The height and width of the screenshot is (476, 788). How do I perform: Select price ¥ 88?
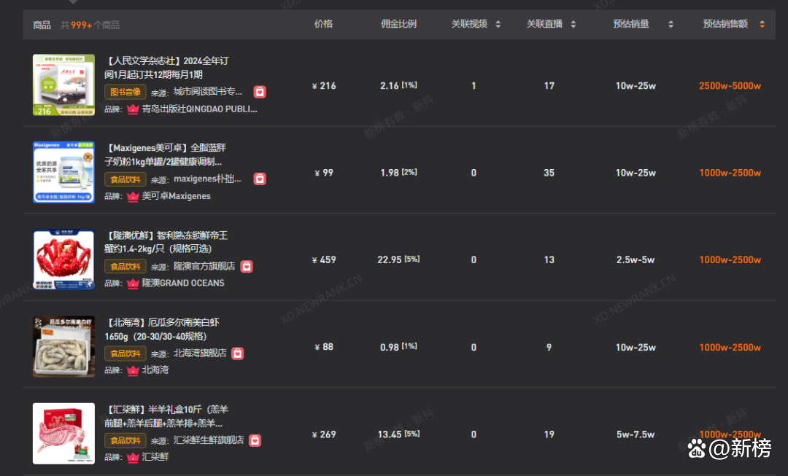coord(324,347)
